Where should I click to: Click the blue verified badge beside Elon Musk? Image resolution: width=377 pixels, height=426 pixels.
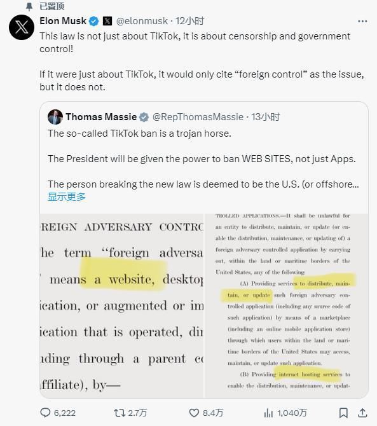point(94,21)
